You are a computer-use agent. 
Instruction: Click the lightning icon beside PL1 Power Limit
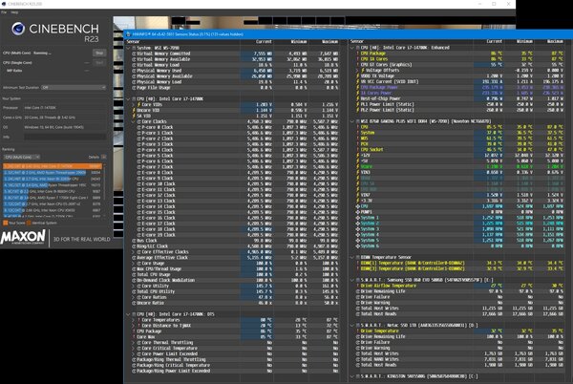358,104
